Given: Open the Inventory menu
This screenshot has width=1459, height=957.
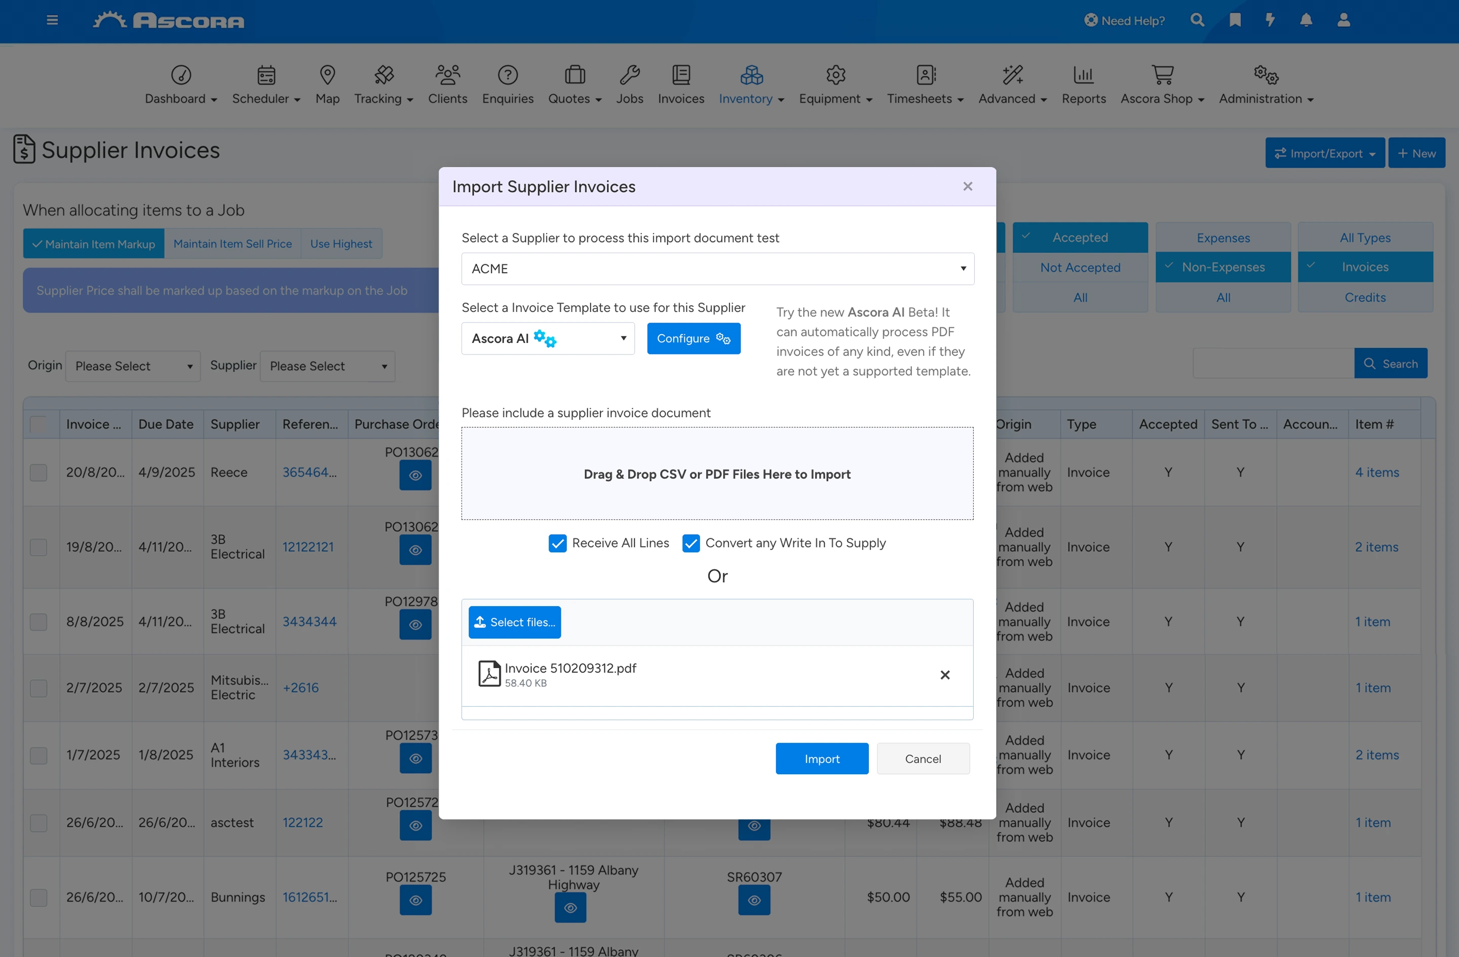Looking at the screenshot, I should pos(751,85).
